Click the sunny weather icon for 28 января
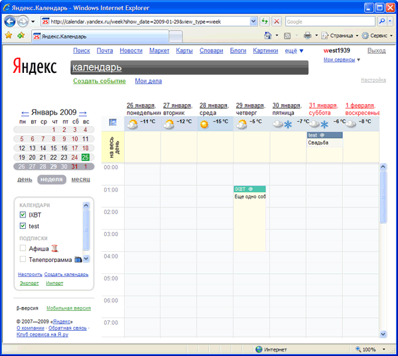This screenshot has height=356, width=398. (x=204, y=125)
